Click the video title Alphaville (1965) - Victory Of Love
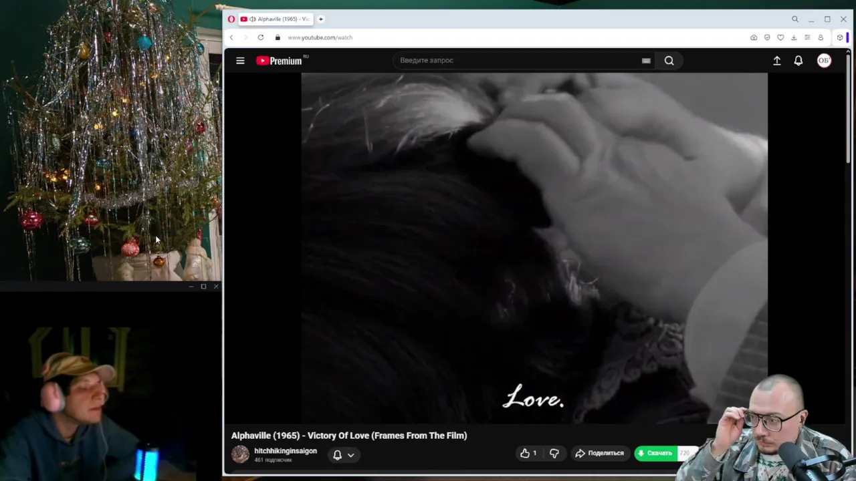This screenshot has width=856, height=481. [x=349, y=436]
